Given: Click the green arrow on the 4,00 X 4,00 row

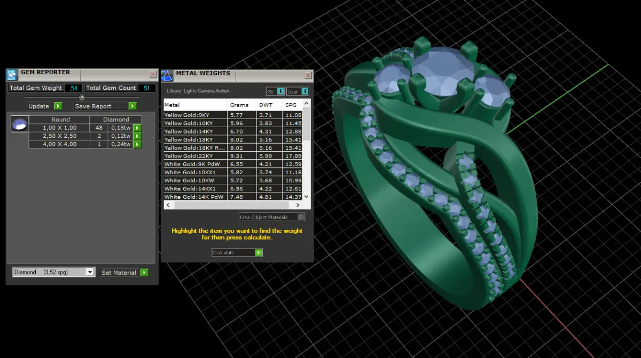Looking at the screenshot, I should 137,144.
